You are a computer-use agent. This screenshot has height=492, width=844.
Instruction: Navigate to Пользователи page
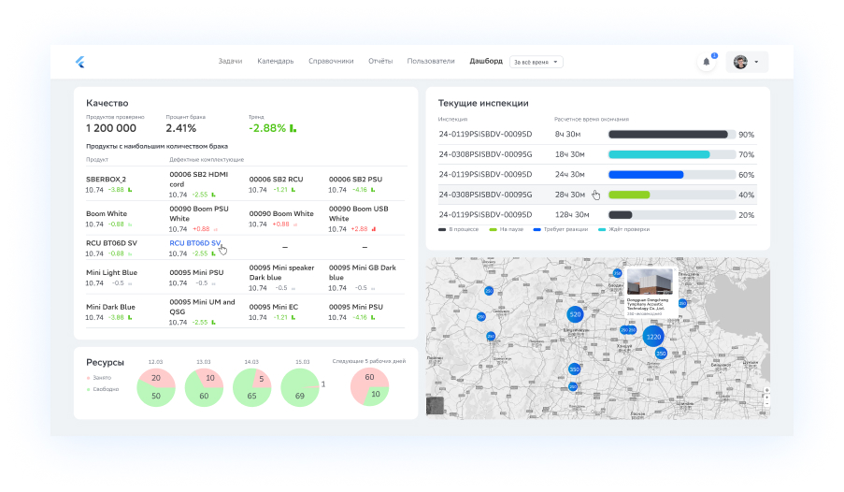431,61
